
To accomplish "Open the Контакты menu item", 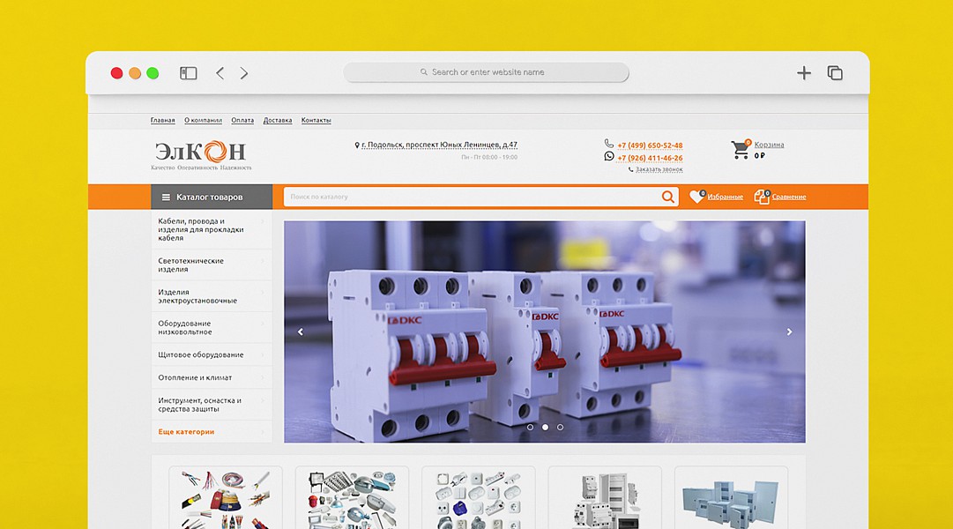I will [x=316, y=121].
